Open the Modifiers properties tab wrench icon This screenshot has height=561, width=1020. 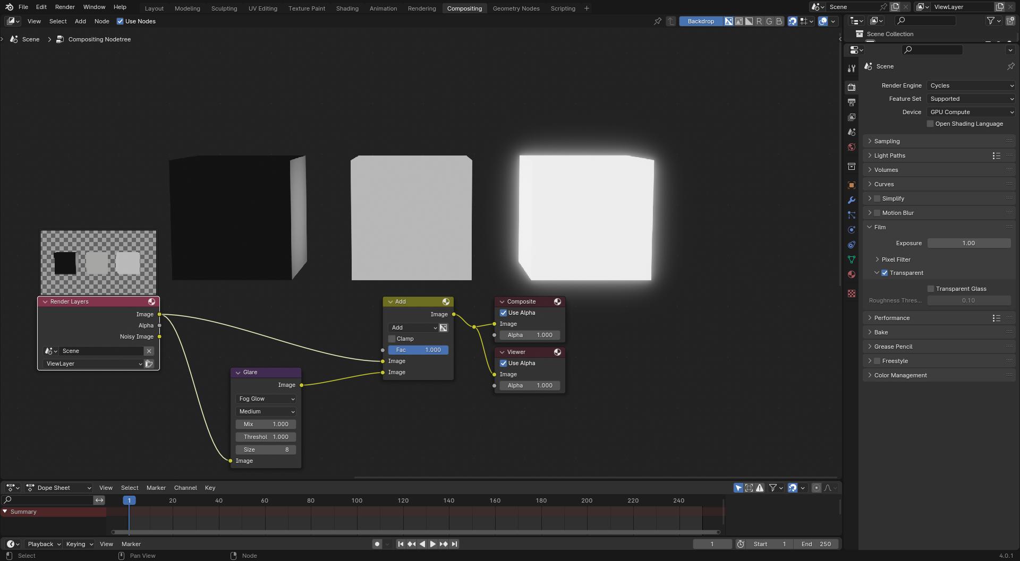click(852, 200)
